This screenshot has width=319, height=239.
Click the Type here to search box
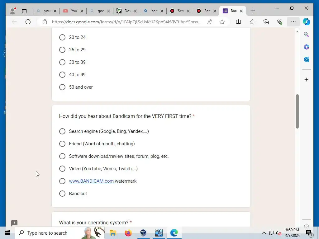[x=60, y=233]
